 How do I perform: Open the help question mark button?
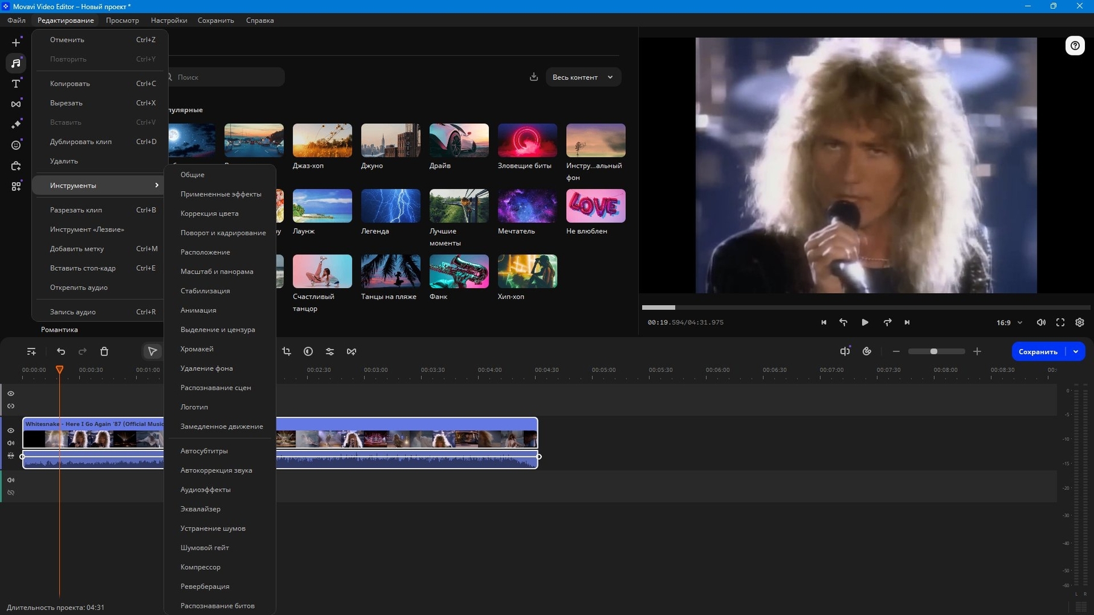(x=1075, y=46)
